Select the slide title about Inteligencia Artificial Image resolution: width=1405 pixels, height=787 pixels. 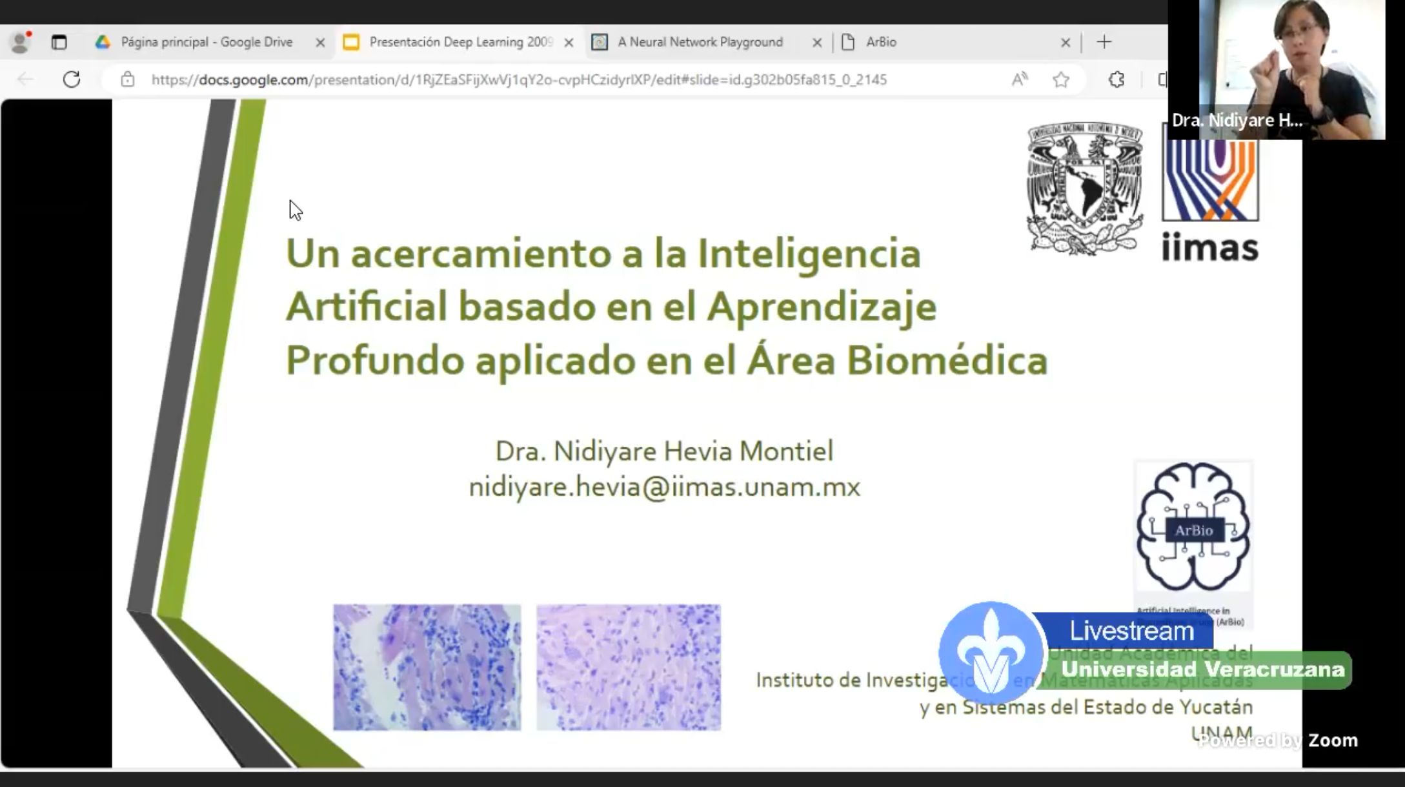666,307
